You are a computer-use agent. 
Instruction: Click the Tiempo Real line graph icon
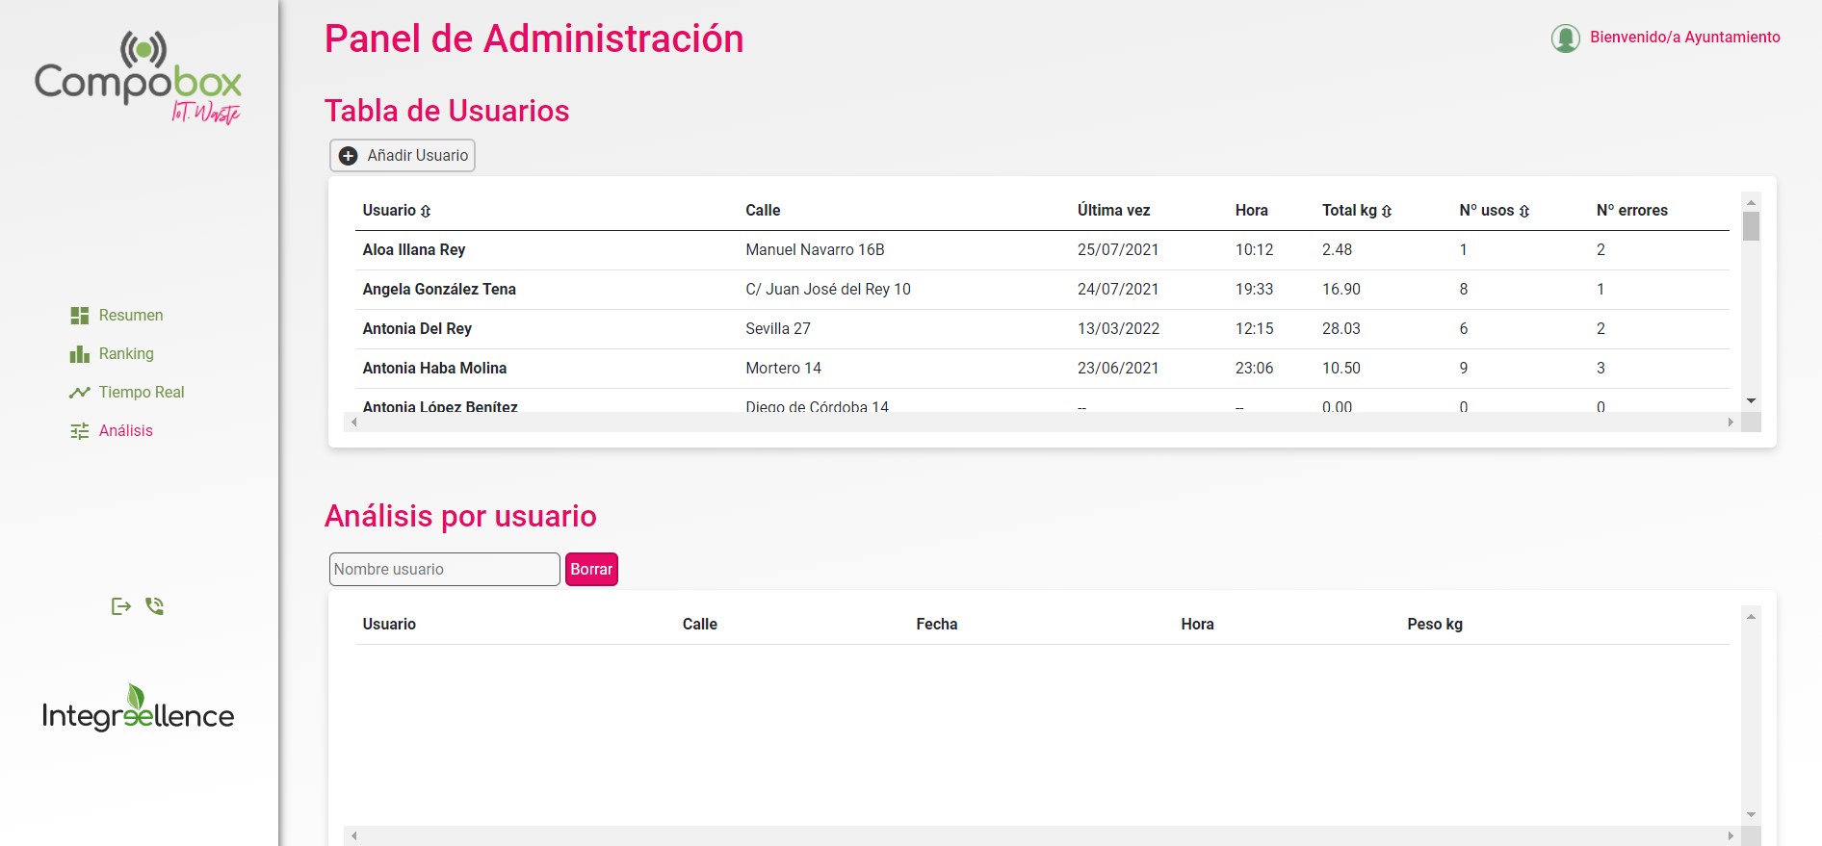click(79, 393)
